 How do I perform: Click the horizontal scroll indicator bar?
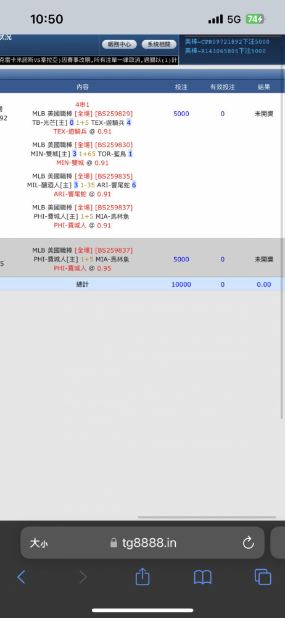207,517
